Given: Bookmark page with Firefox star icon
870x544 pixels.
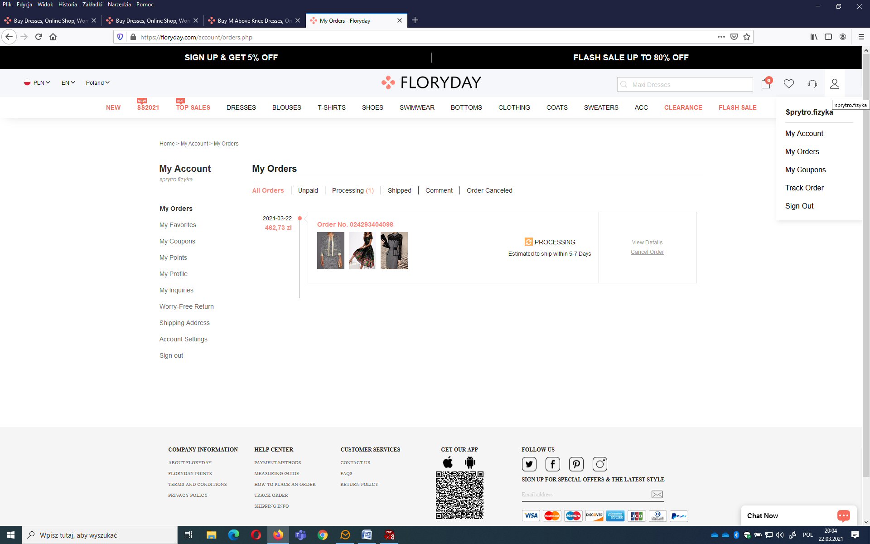Looking at the screenshot, I should tap(747, 37).
